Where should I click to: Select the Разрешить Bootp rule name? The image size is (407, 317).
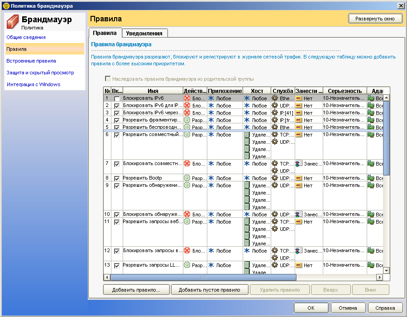[x=142, y=178]
